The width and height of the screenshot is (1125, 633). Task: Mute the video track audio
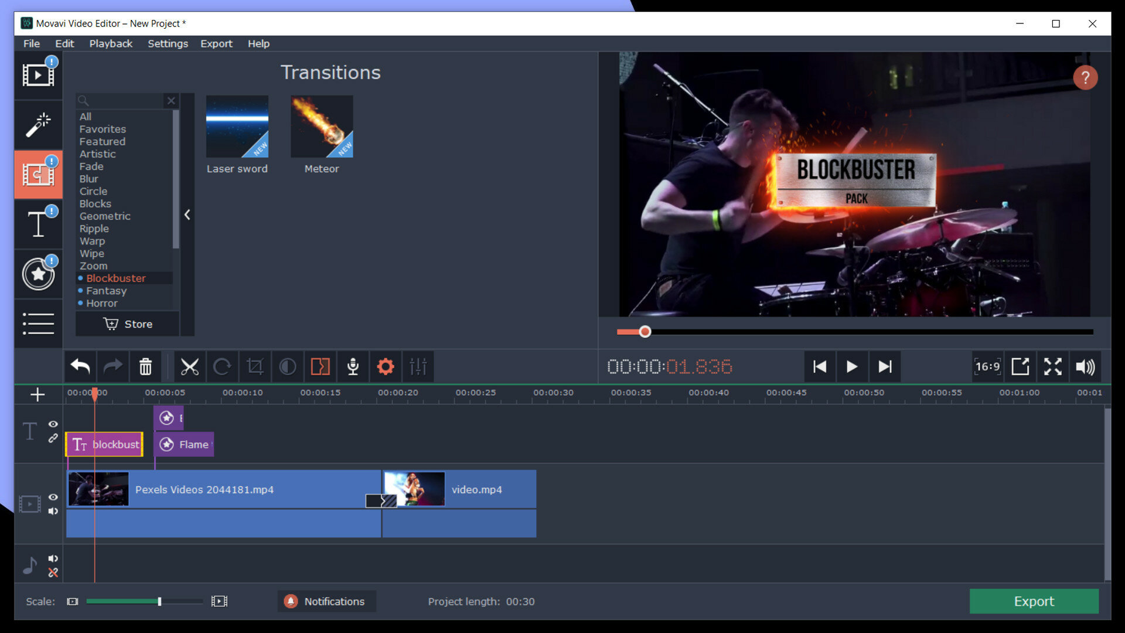click(53, 511)
